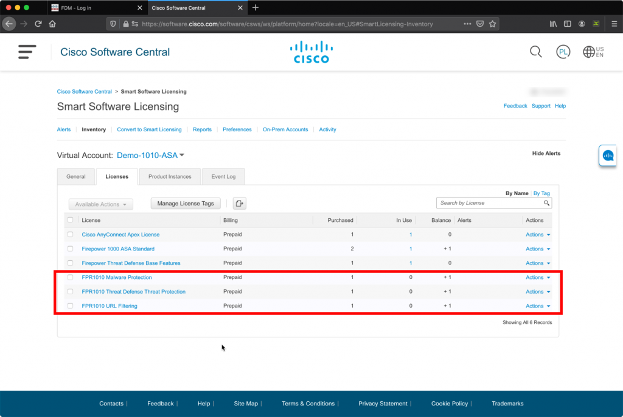Click the magnifier inside the license search box
Image resolution: width=623 pixels, height=417 pixels.
547,202
